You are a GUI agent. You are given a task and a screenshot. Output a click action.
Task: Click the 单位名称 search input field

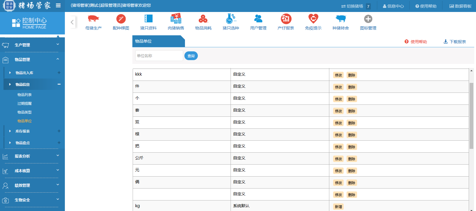[x=159, y=56]
